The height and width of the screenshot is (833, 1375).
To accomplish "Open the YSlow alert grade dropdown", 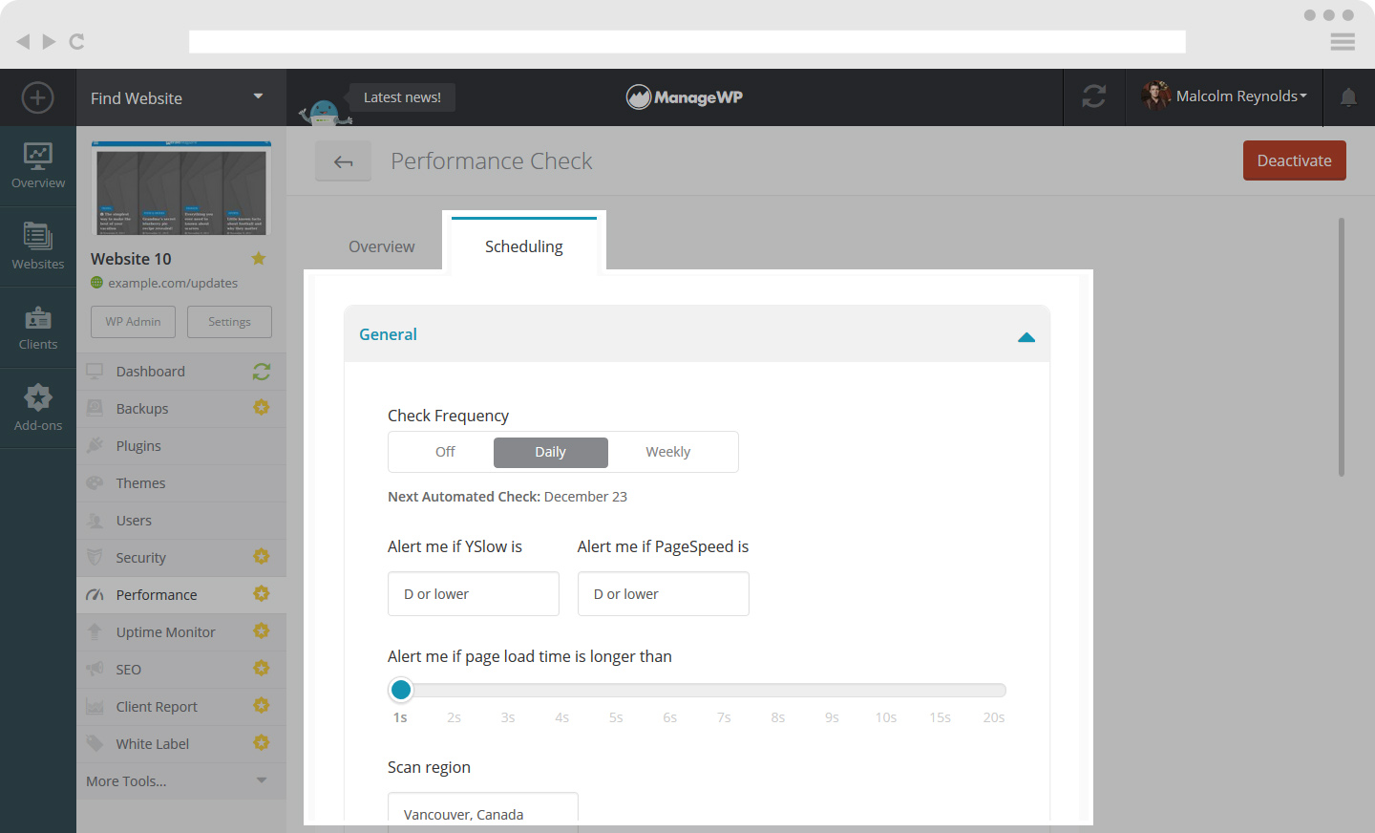I will coord(474,594).
